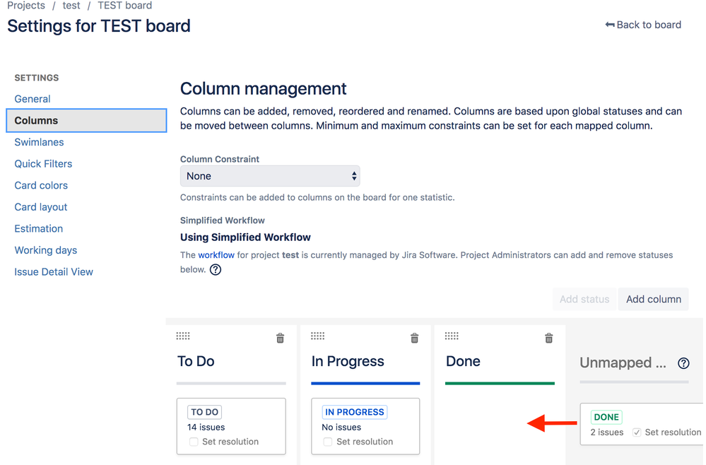Uncheck Set resolution for DONE status
This screenshot has width=706, height=465.
click(x=637, y=432)
